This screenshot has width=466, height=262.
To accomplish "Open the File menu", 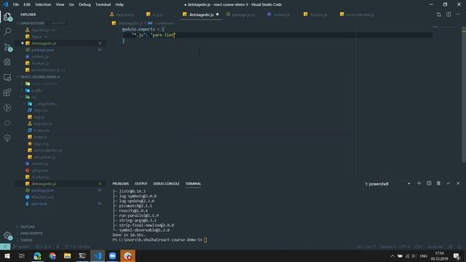I will tap(16, 4).
